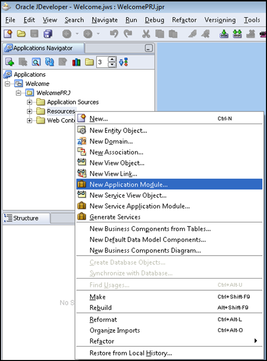Viewport: 267px width, 361px height.
Task: Choose New Business Components from Tables...
Action: 169,229
